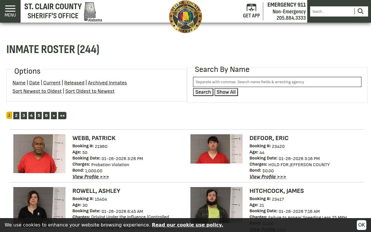This screenshot has height=232, width=371.
Task: Click the magnifying glass search icon
Action: point(361,11)
